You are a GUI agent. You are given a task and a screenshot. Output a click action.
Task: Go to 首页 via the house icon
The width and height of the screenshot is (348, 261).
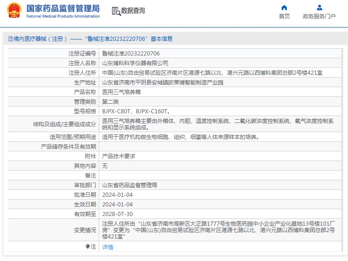coord(284,8)
